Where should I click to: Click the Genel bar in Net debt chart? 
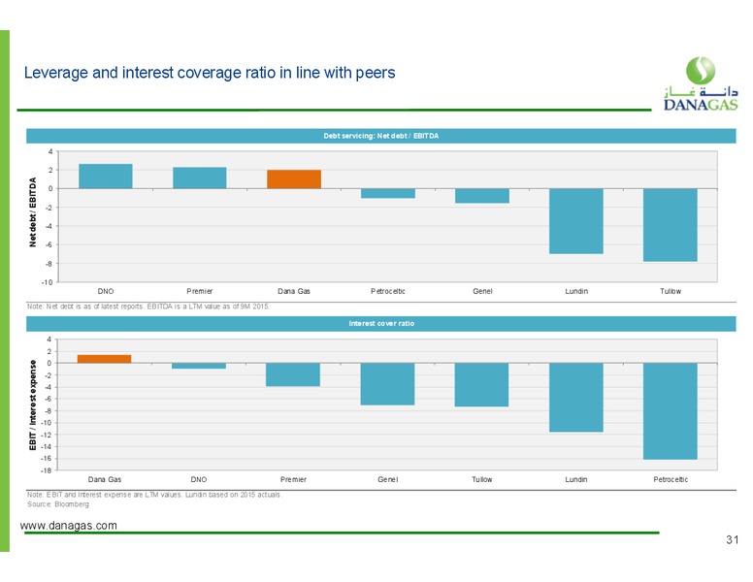click(x=482, y=196)
